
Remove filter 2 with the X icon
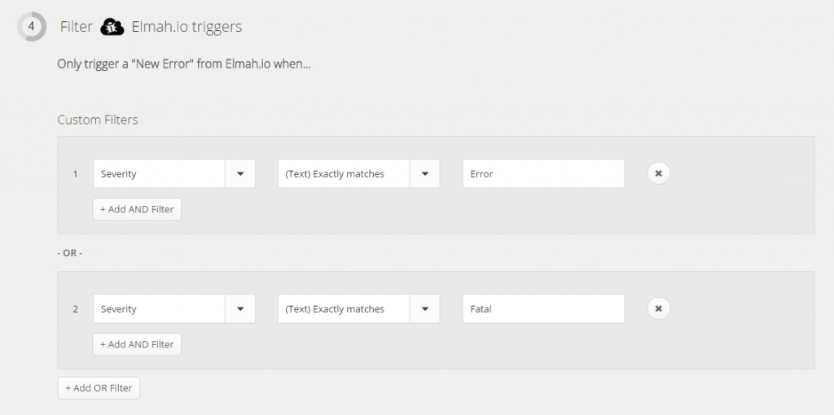(658, 308)
